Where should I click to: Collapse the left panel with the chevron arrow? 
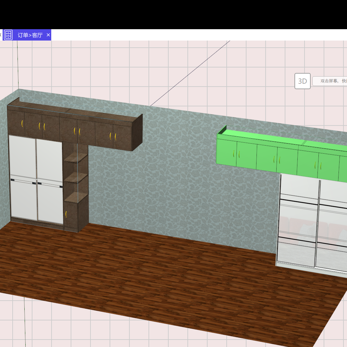(1, 35)
